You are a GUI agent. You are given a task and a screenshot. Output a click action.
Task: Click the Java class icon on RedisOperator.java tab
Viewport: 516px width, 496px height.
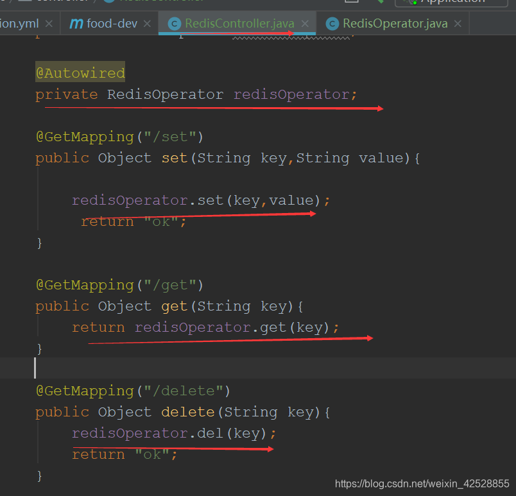[x=332, y=23]
